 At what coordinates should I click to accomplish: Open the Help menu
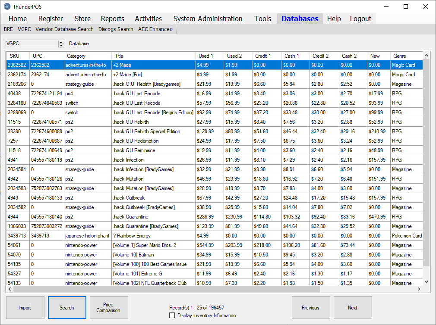coord(334,19)
